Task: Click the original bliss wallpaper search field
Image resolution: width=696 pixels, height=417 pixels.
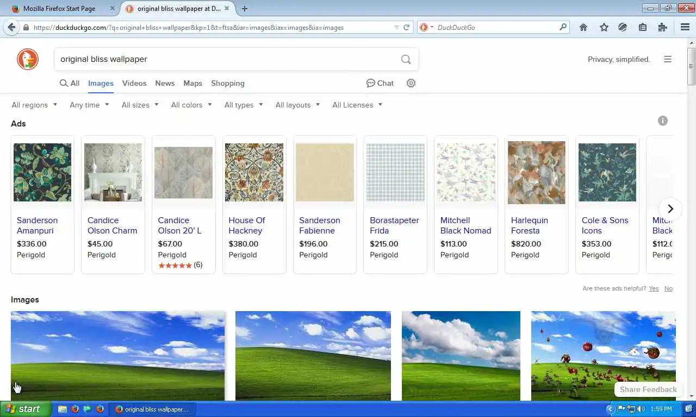Action: pyautogui.click(x=228, y=59)
